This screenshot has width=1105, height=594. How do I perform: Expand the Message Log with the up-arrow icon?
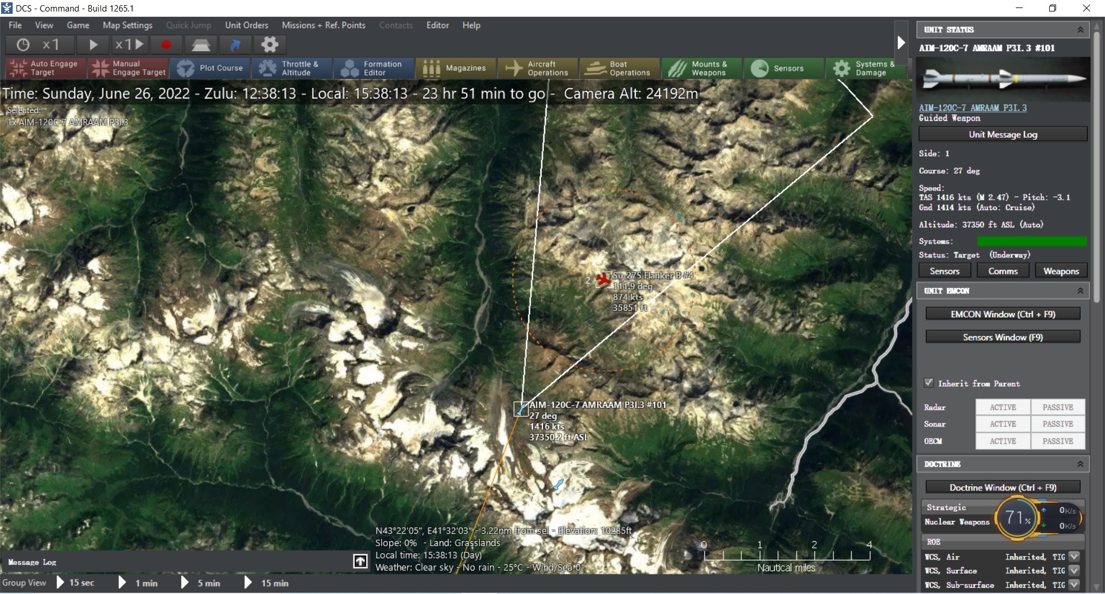click(x=360, y=561)
